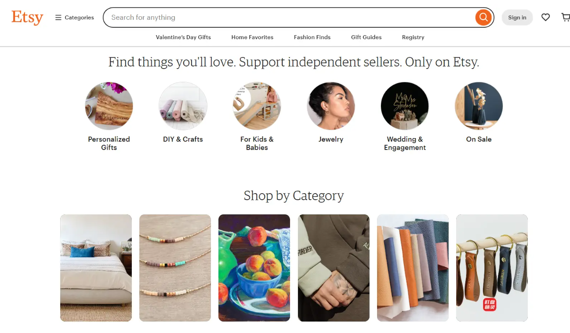This screenshot has height=333, width=570.
Task: Open the bedroom category thumbnail
Action: (96, 268)
